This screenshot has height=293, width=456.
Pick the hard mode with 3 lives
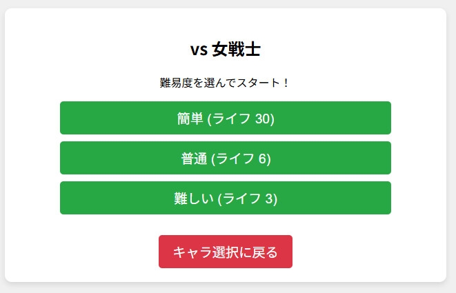(226, 198)
